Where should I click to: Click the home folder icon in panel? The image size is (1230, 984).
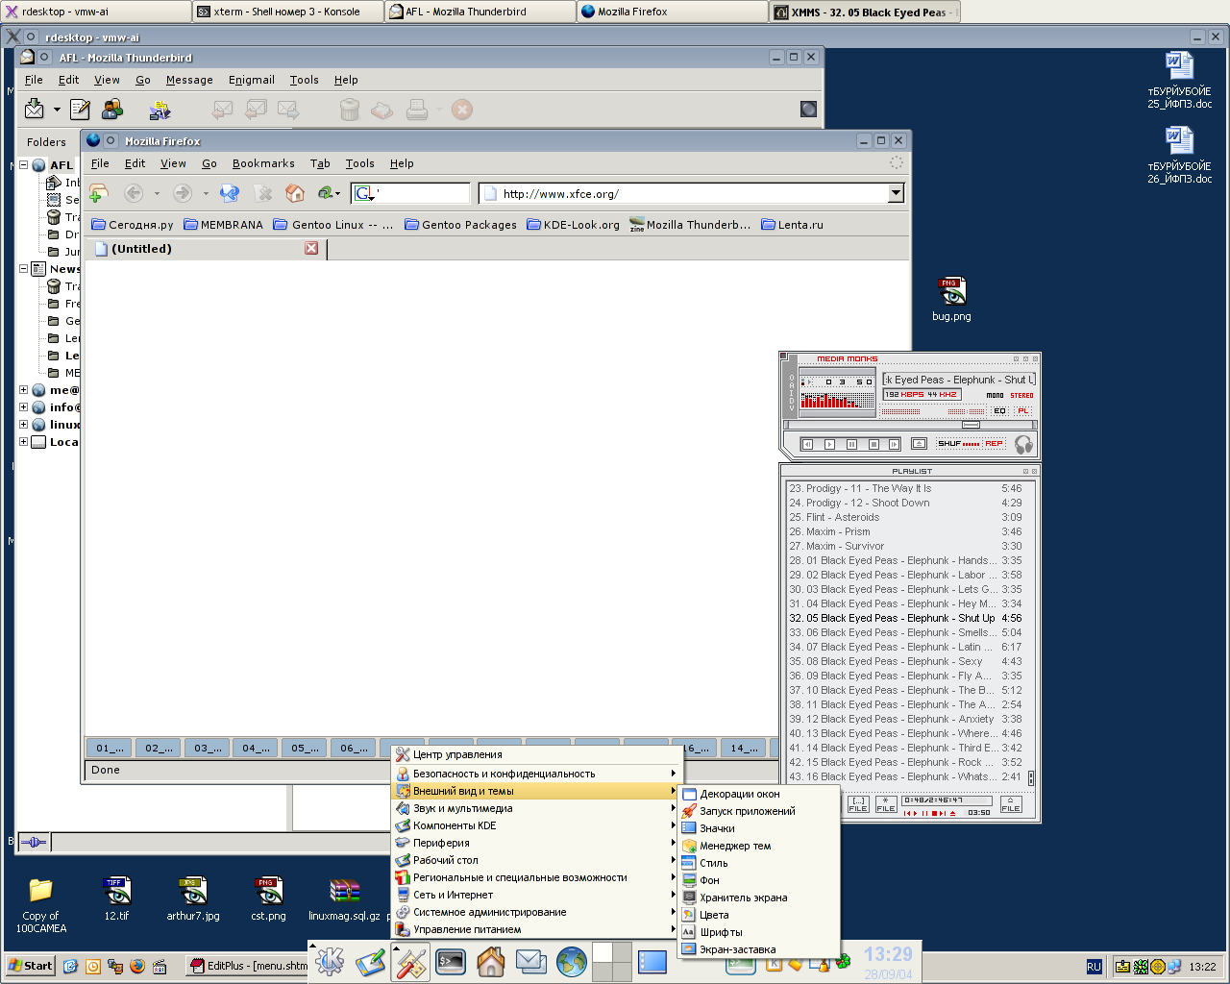[491, 961]
